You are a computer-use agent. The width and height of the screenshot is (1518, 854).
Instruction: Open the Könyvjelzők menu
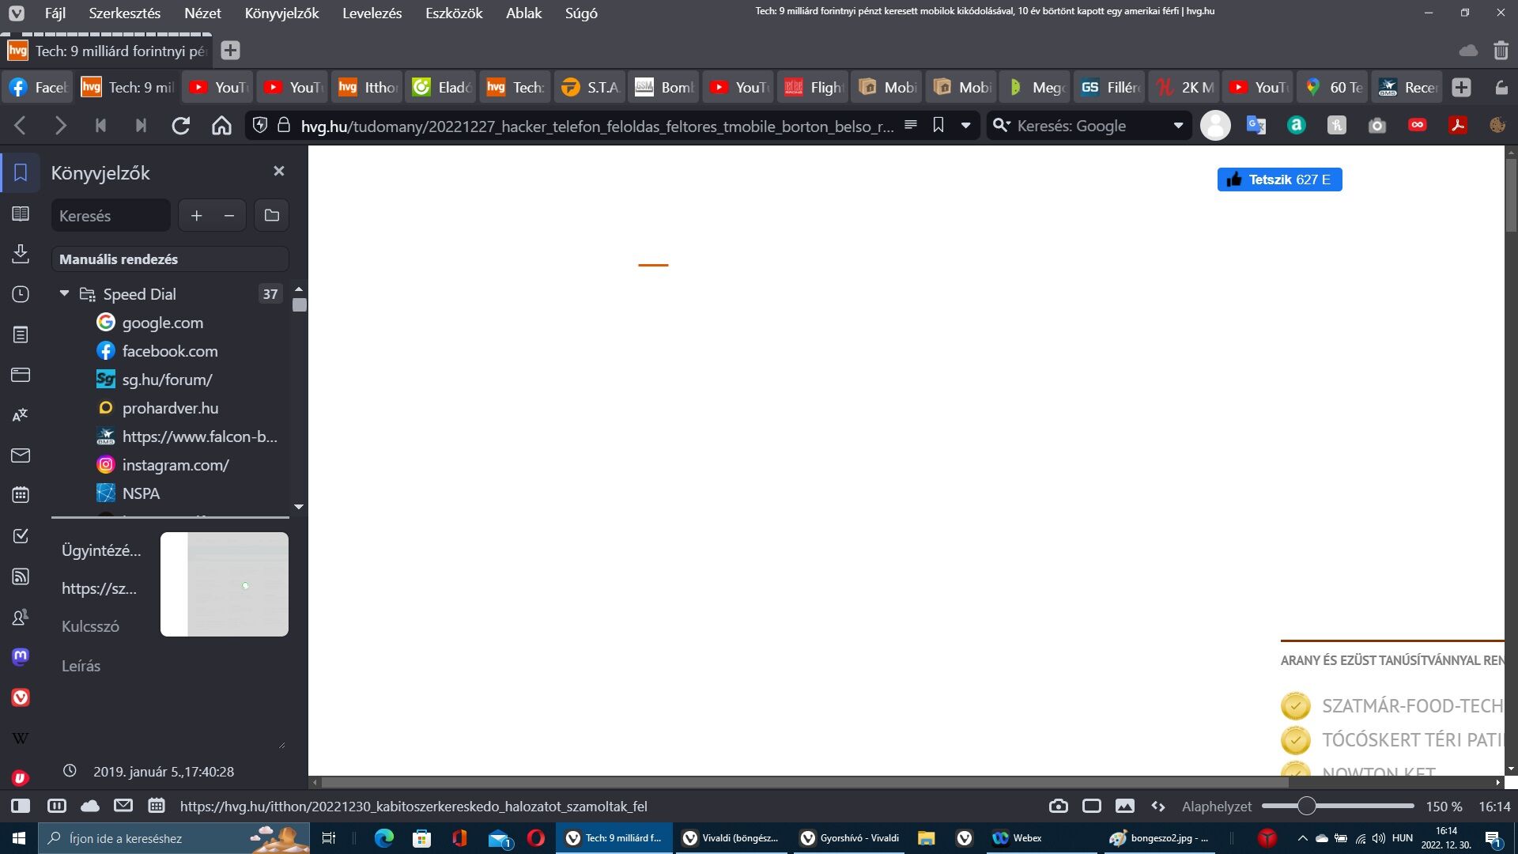281,13
